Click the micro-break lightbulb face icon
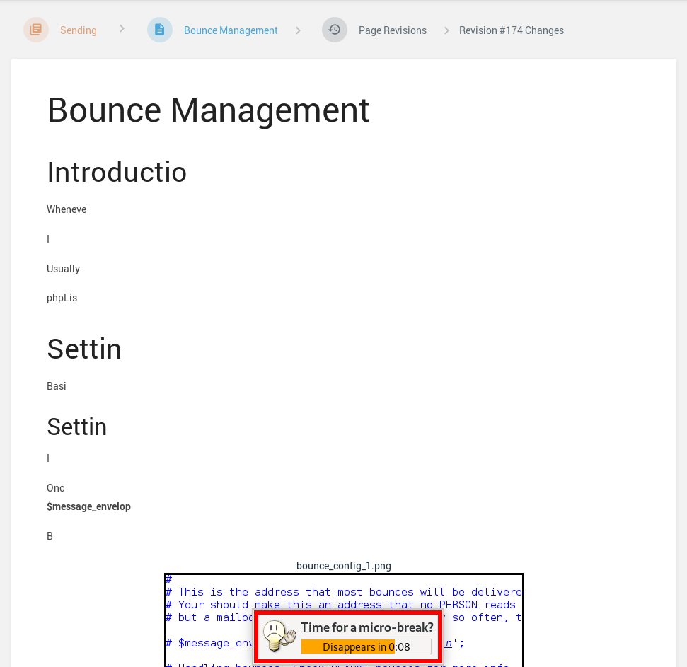This screenshot has width=687, height=667. [279, 637]
